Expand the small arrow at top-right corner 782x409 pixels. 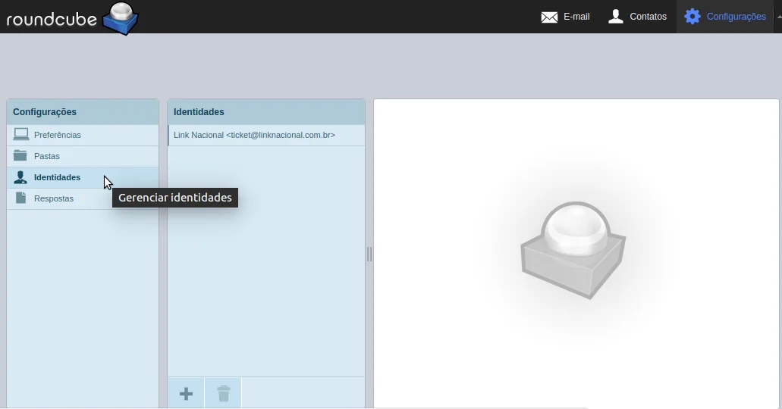tap(778, 16)
